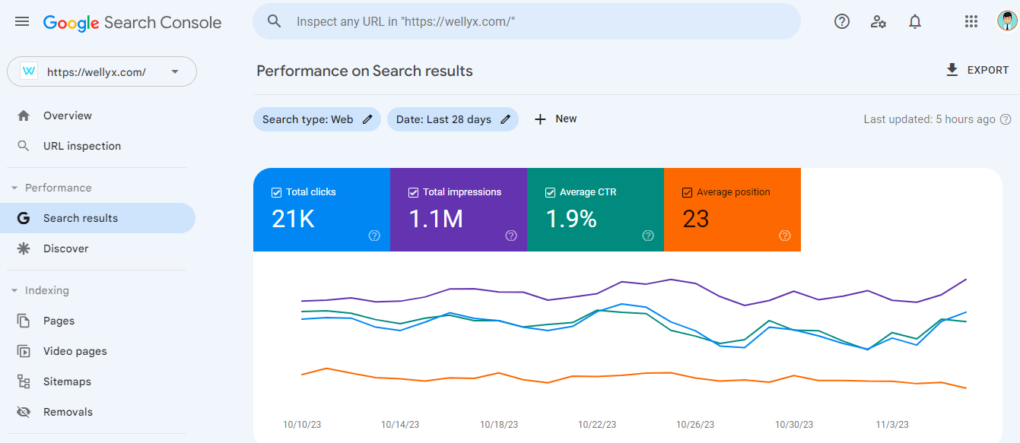
Task: Click the Discover asterisk icon
Action: (24, 248)
